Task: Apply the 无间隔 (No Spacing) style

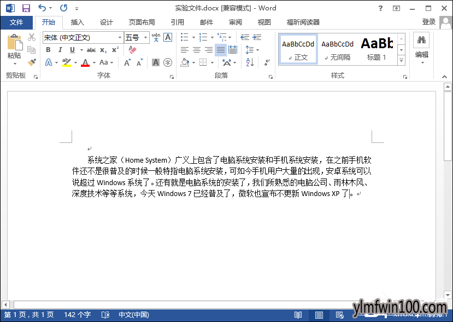Action: (x=338, y=49)
